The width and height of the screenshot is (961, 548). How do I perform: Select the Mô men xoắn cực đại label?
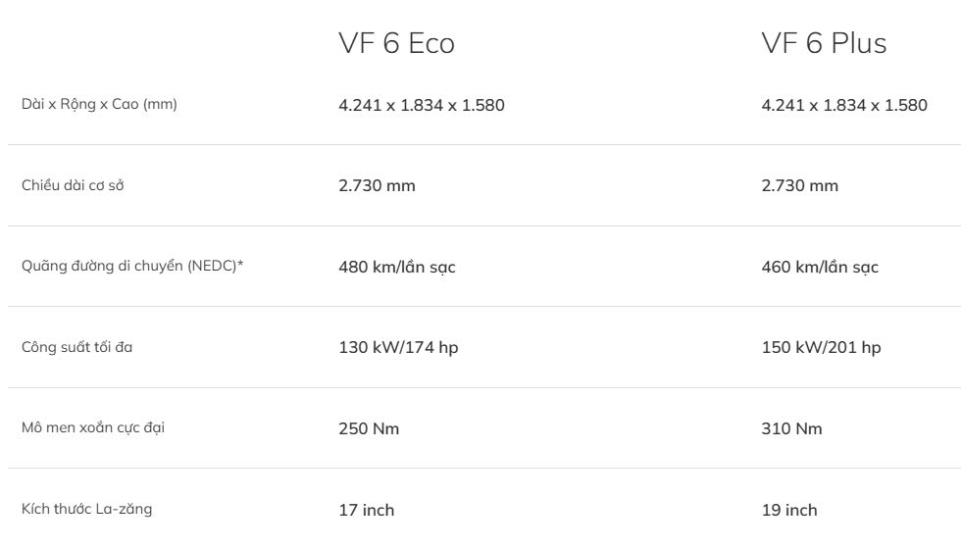pos(93,428)
